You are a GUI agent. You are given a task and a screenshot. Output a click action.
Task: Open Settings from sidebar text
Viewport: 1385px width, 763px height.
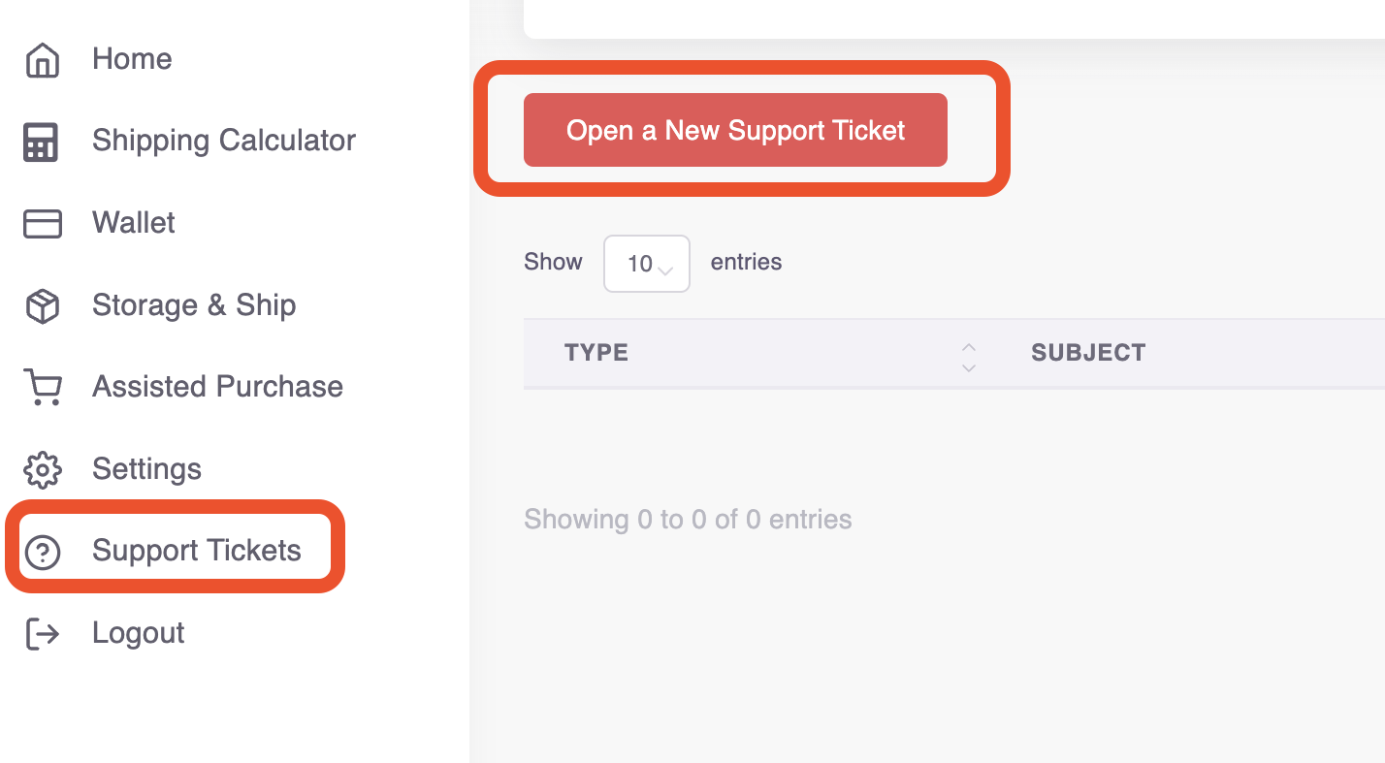coord(146,469)
